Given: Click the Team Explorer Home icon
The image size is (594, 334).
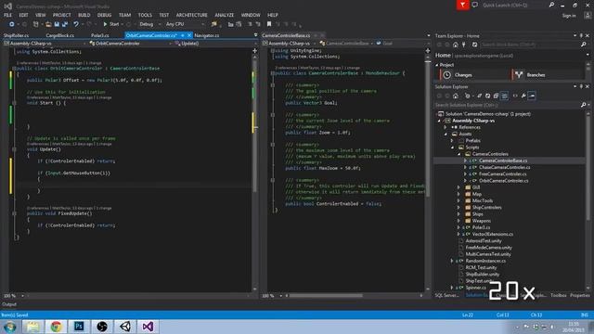Looking at the screenshot, I should point(456,45).
